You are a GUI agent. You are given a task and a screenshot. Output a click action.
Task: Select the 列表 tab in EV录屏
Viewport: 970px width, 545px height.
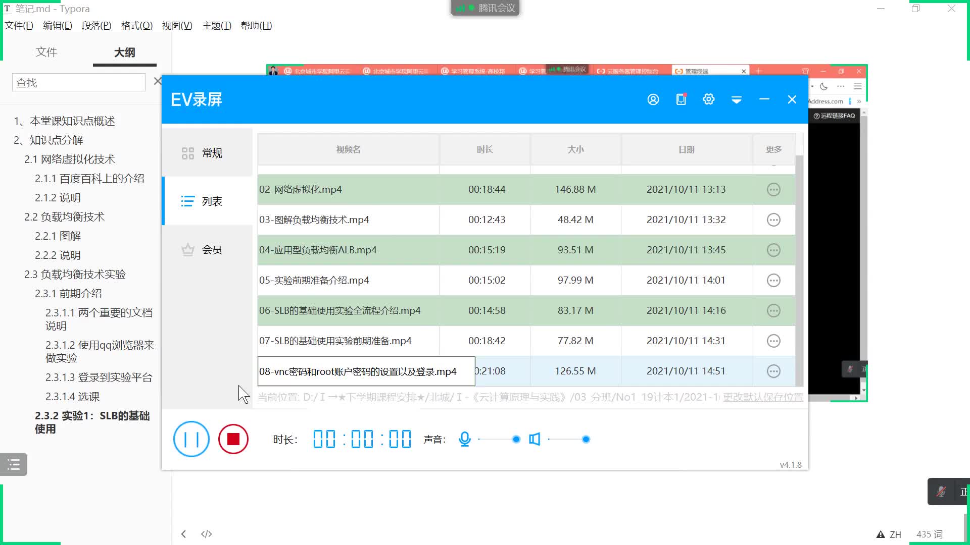tap(207, 201)
